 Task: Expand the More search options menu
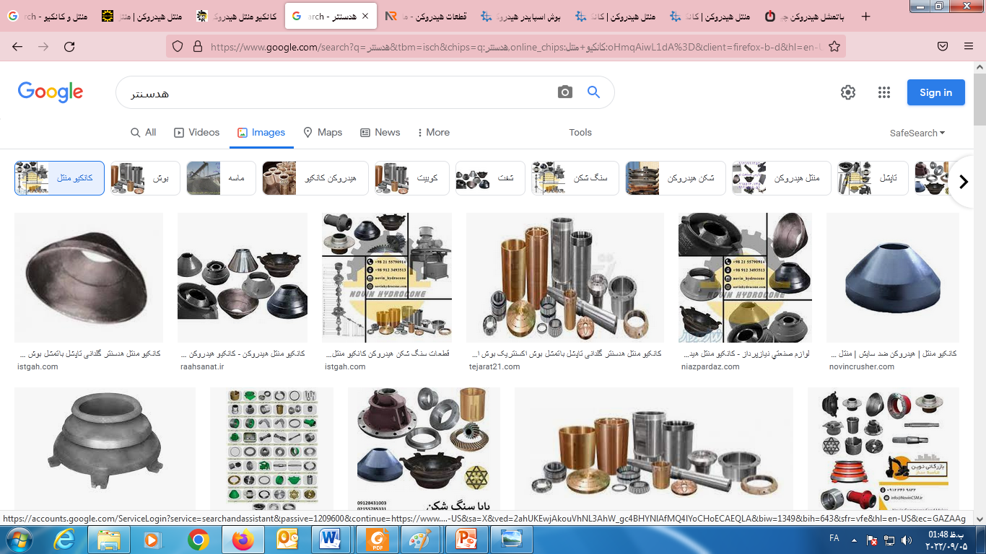click(x=433, y=133)
